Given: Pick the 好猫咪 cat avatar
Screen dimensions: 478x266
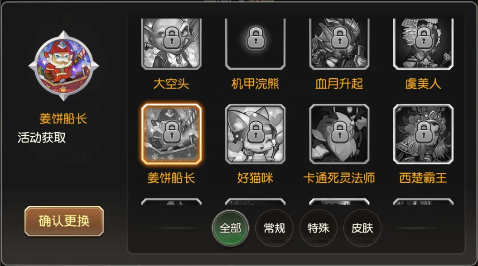Looking at the screenshot, I should click(x=256, y=134).
